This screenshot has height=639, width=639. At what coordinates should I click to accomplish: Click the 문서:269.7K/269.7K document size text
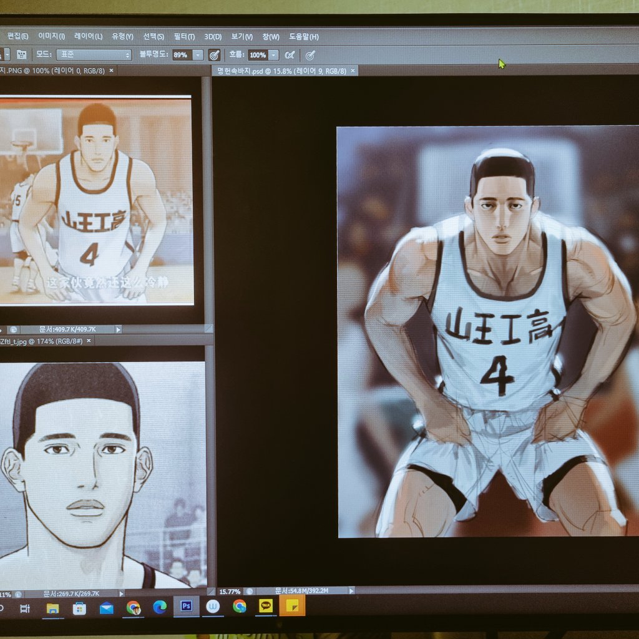click(71, 594)
